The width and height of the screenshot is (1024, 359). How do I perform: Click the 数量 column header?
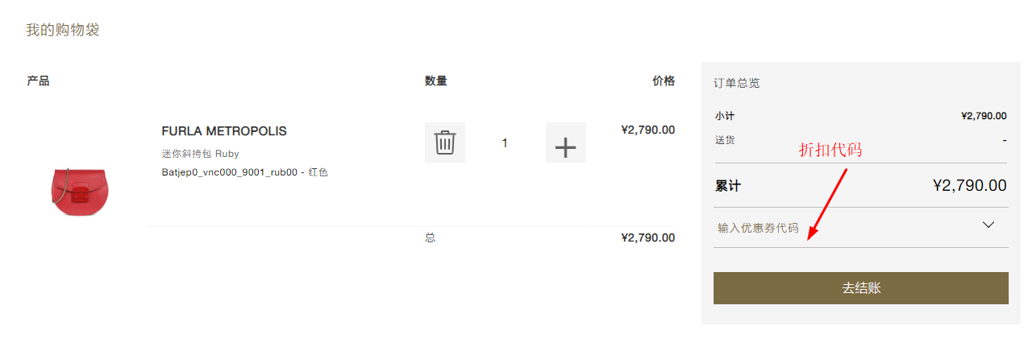(435, 80)
